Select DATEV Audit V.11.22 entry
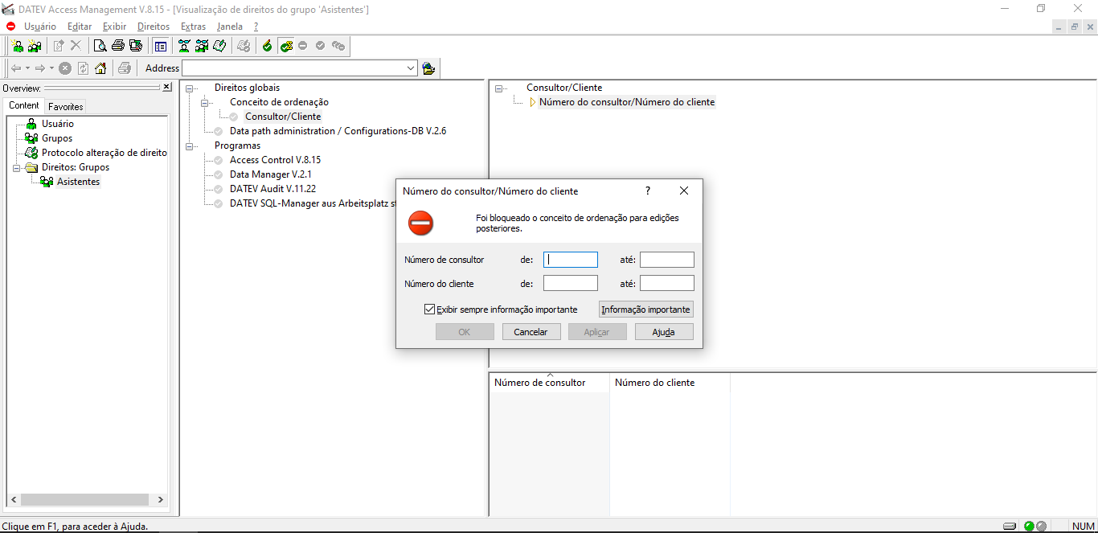Screen dimensions: 1098x533 272,189
